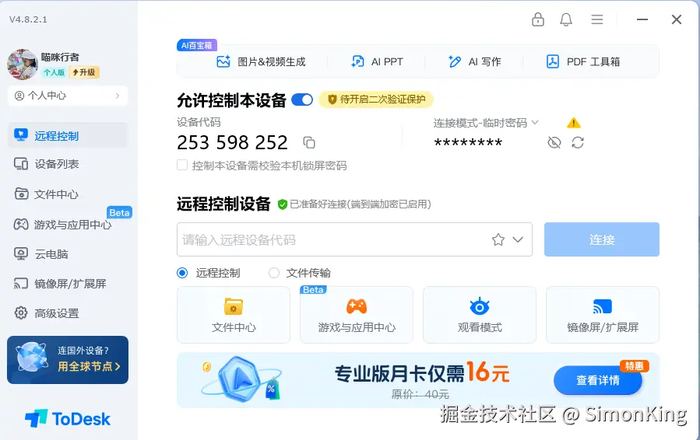The height and width of the screenshot is (440, 700).
Task: Click username 喵咪行者
Action: (60, 57)
